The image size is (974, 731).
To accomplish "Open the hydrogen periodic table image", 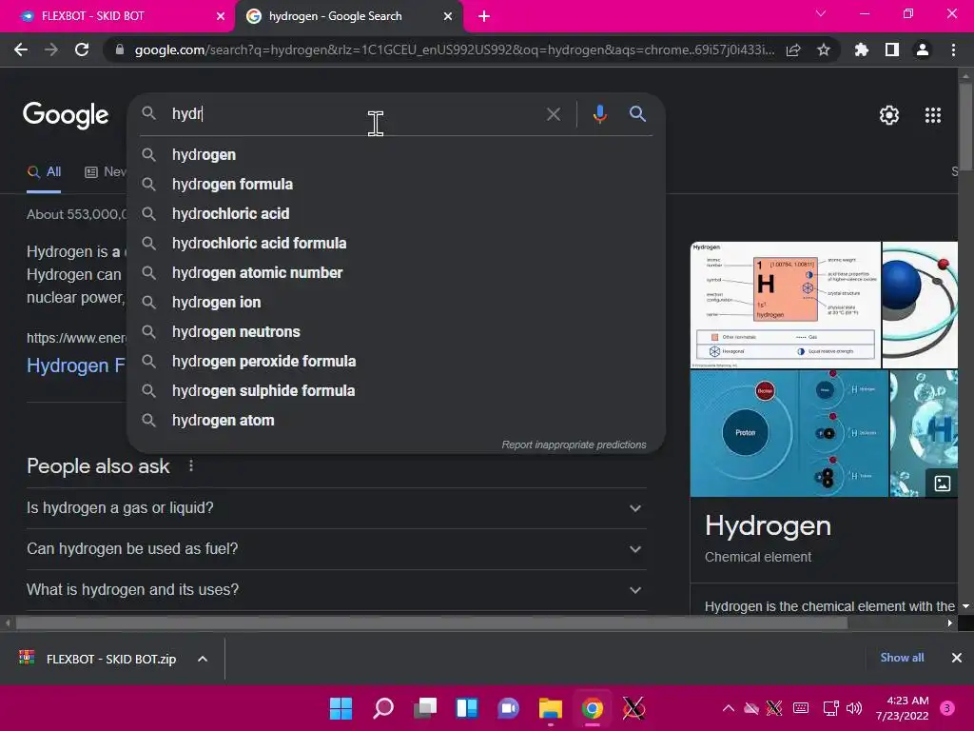I will point(785,306).
